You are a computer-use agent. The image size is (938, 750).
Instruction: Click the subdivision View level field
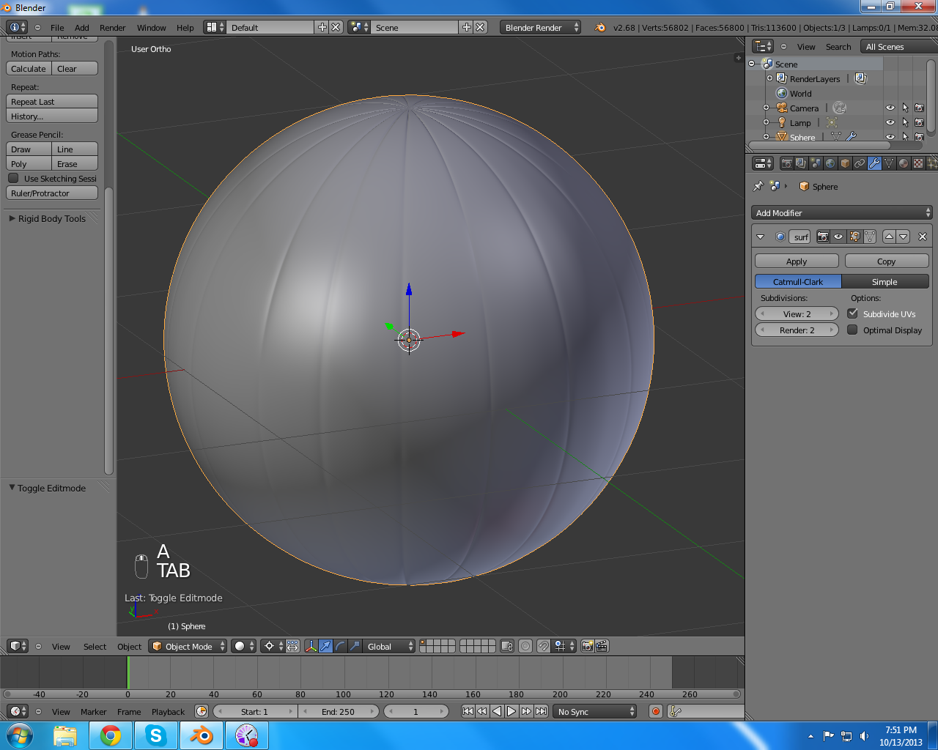pos(797,313)
